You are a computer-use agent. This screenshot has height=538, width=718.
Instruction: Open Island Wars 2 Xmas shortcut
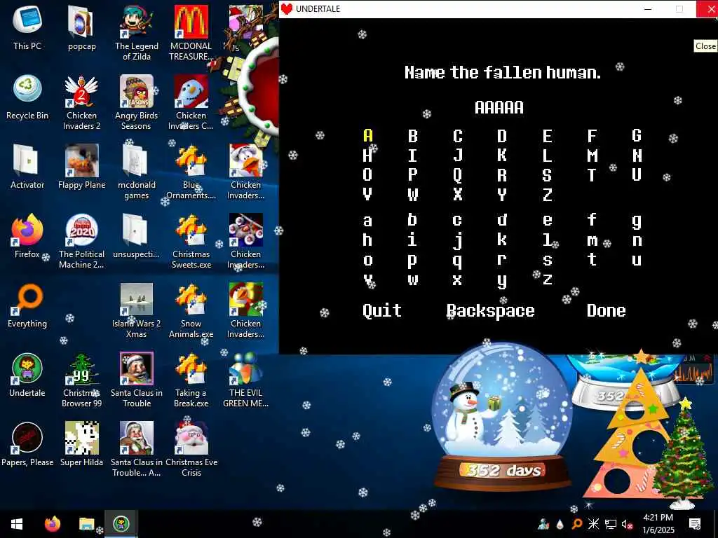click(137, 310)
